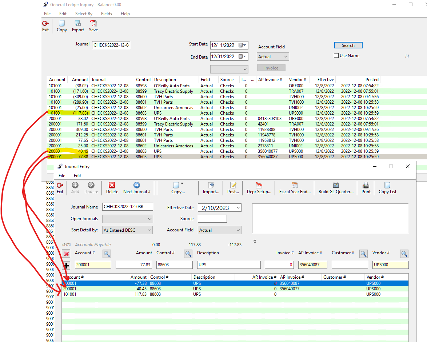The width and height of the screenshot is (427, 342).
Task: Click the Delete icon in Journal Entry toolbar
Action: pyautogui.click(x=112, y=185)
